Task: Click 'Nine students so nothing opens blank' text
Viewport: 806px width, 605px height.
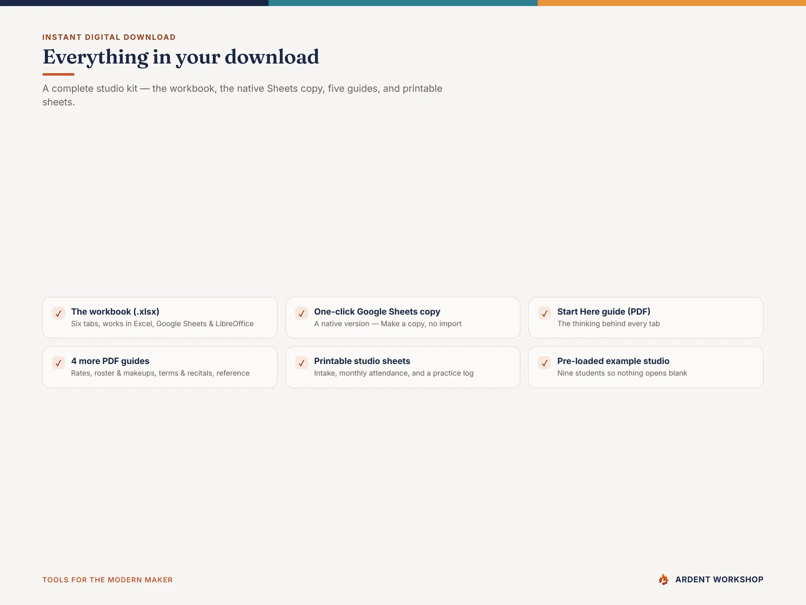Action: [622, 373]
